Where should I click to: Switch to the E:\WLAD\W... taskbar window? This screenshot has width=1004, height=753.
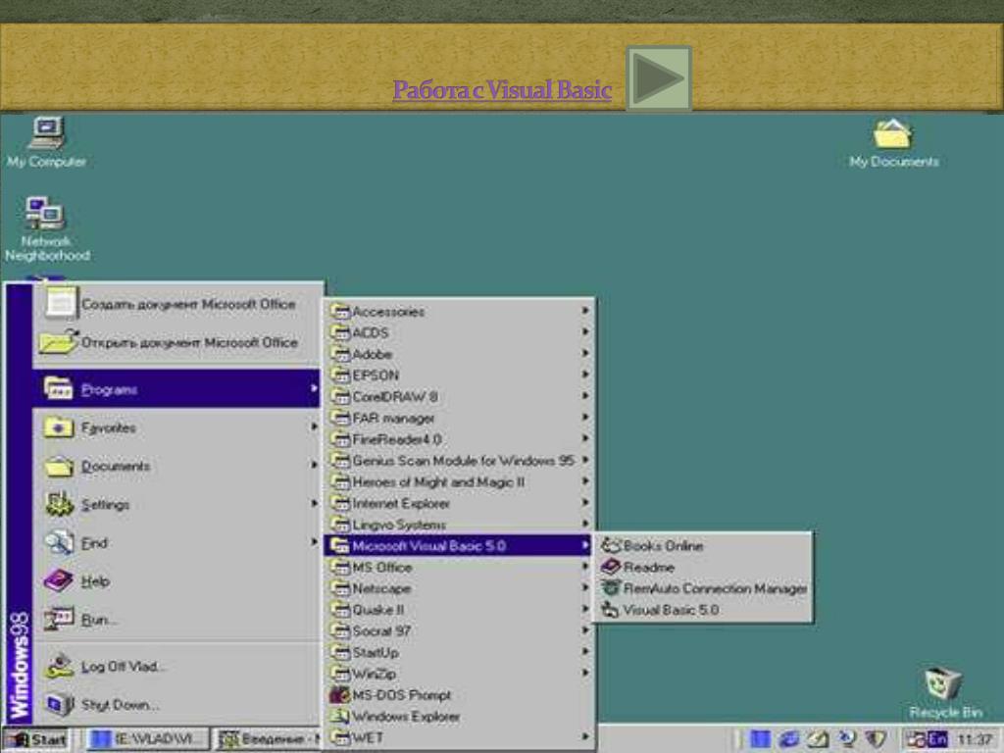point(148,740)
